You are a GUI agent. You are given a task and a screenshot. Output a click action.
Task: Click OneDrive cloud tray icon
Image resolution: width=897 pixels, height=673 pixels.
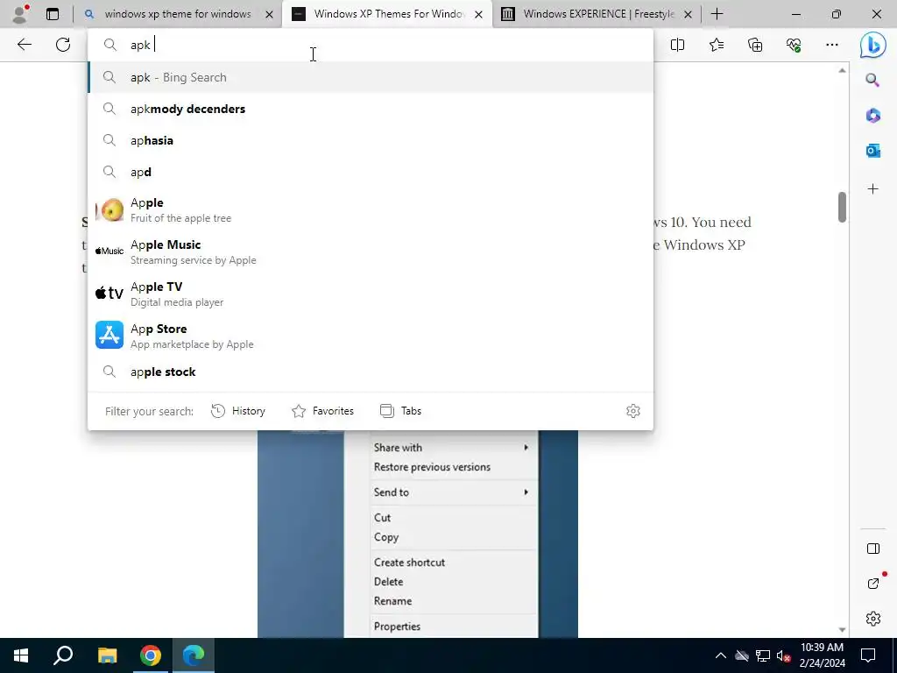click(742, 655)
